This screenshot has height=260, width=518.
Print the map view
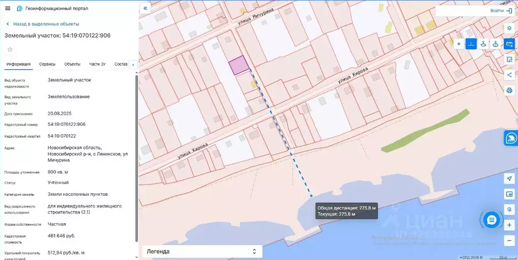tap(509, 91)
